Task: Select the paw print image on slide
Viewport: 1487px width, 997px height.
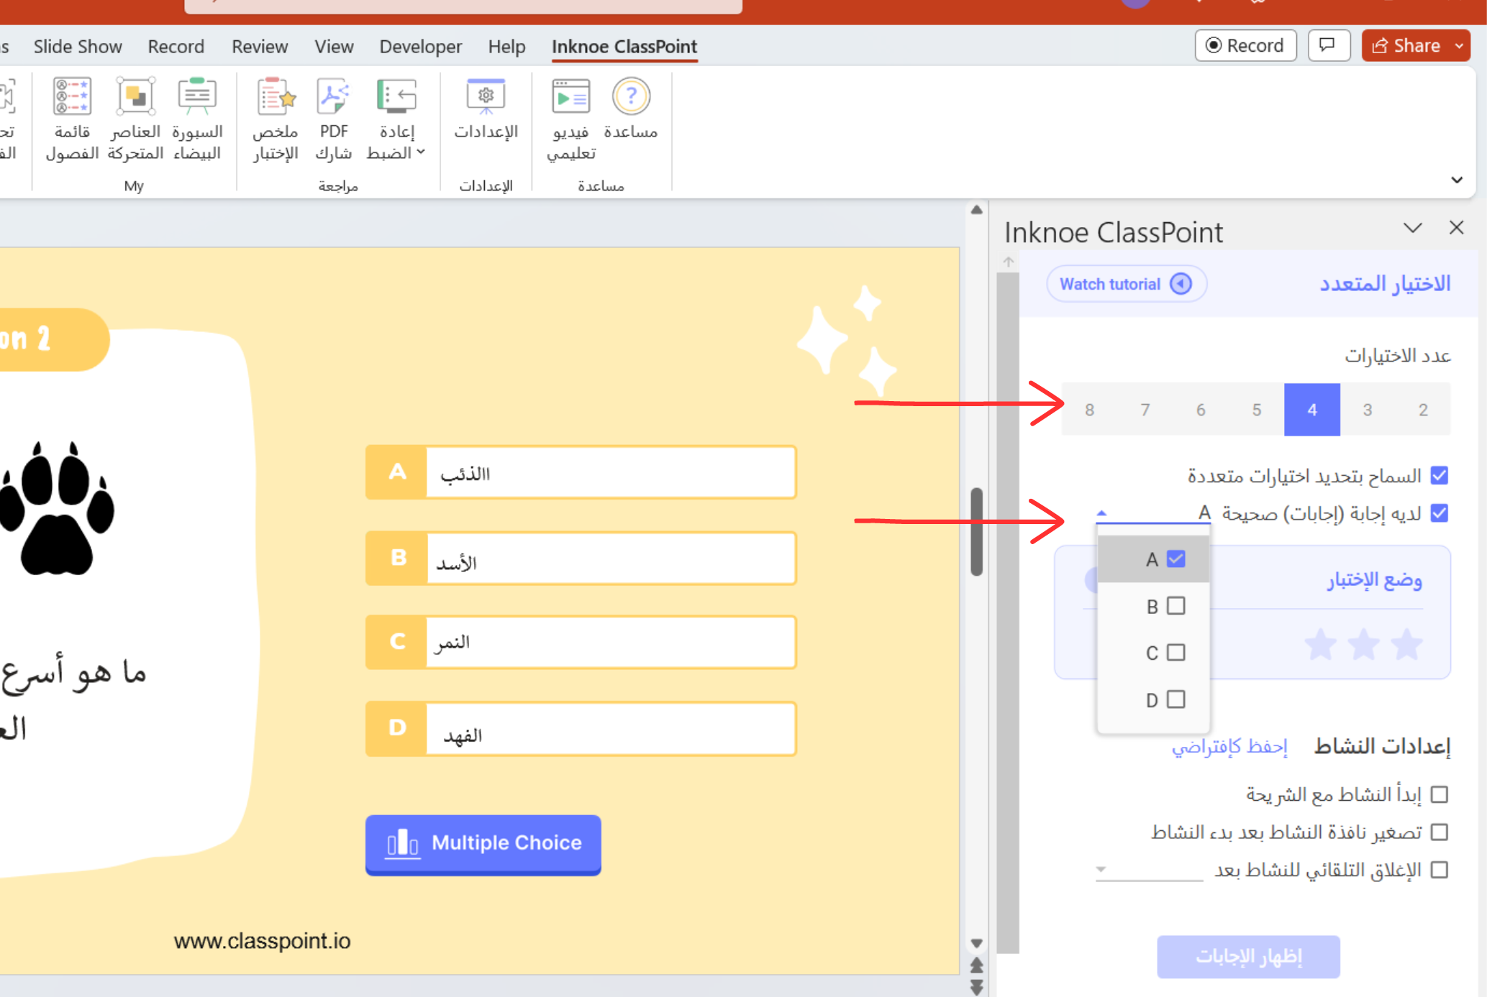Action: (x=56, y=507)
